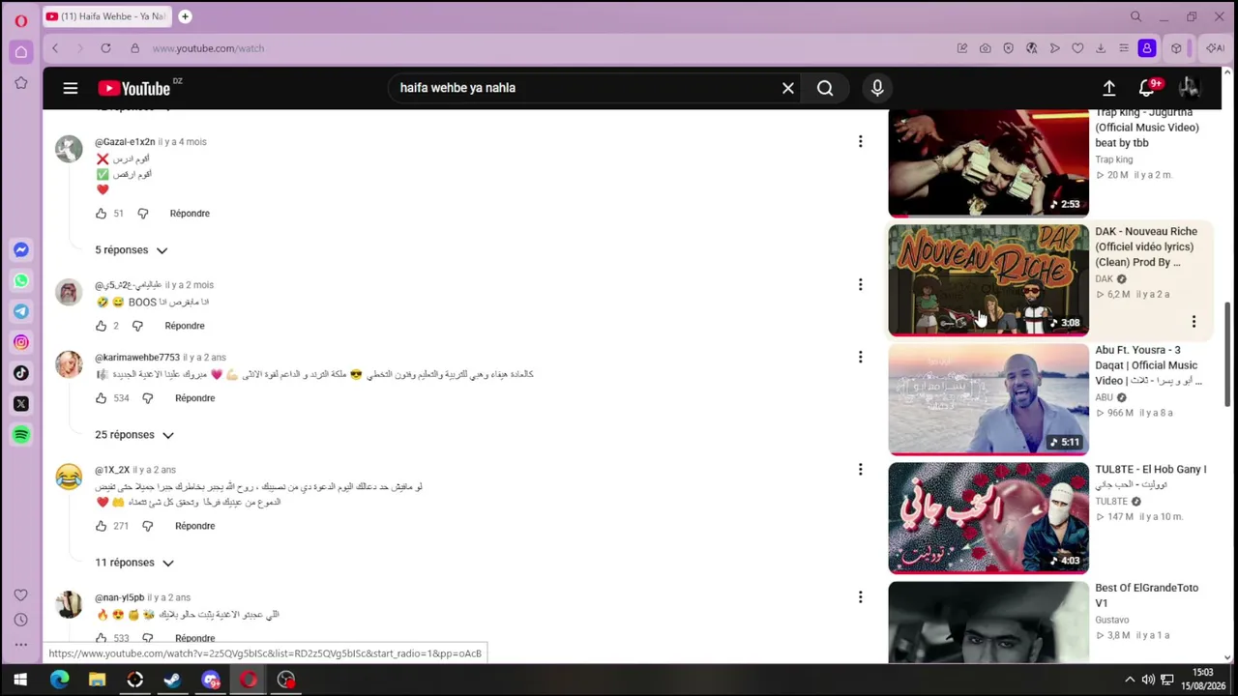
Task: Open the Opera profile account button
Action: point(1147,48)
